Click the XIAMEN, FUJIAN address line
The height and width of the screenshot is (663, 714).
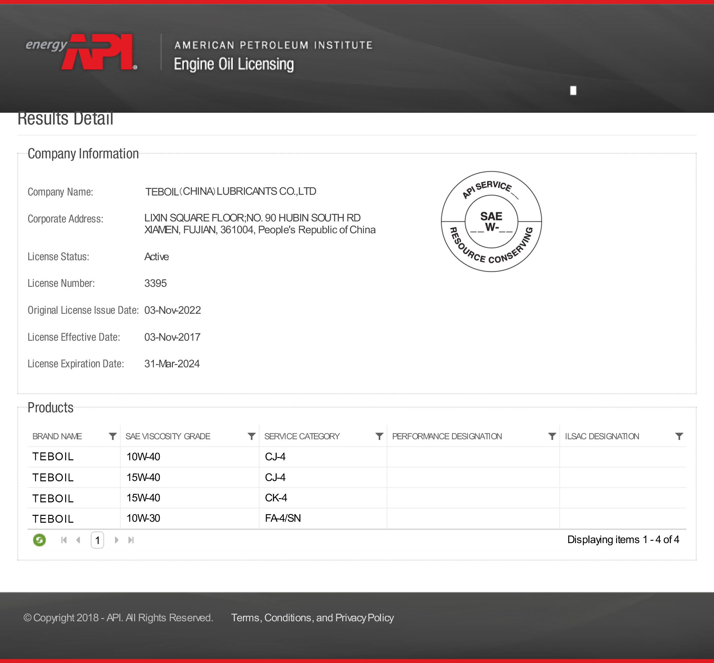tap(260, 230)
